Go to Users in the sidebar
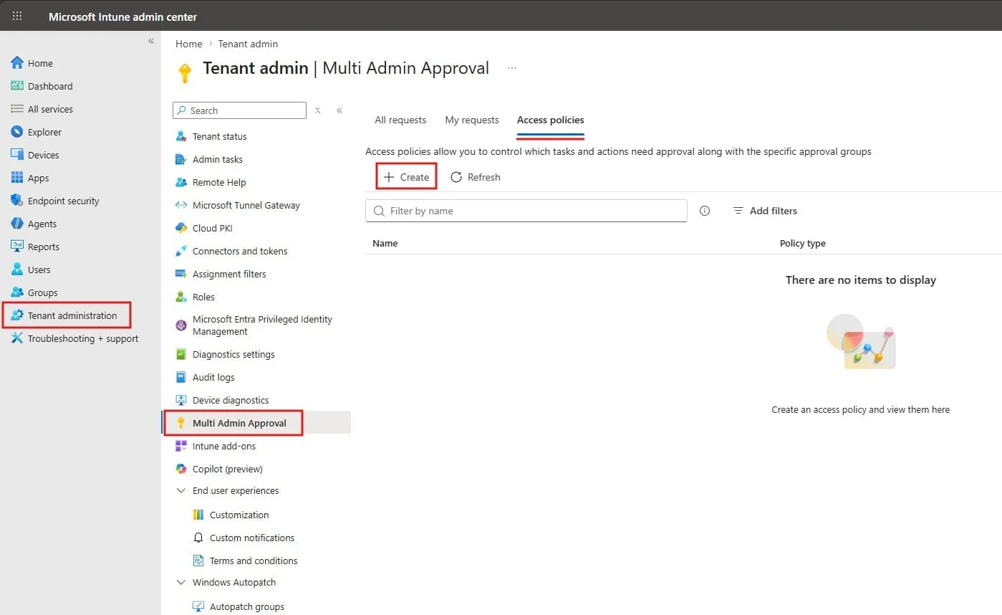Screen dimensions: 1002x615 pyautogui.click(x=30, y=270)
